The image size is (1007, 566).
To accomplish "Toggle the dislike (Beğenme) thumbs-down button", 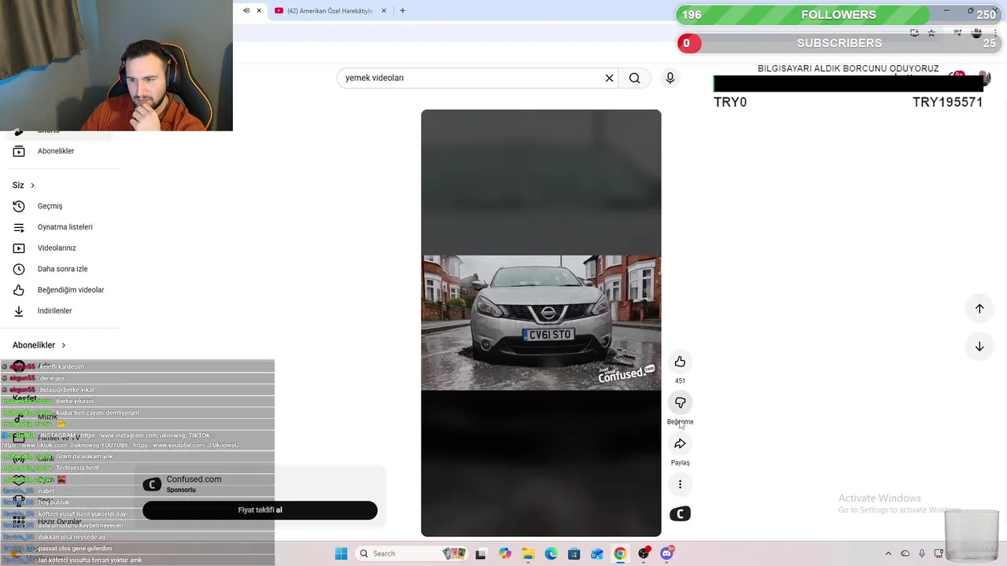I will pyautogui.click(x=680, y=402).
